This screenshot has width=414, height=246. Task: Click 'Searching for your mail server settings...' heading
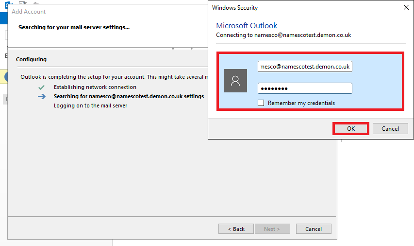point(74,27)
